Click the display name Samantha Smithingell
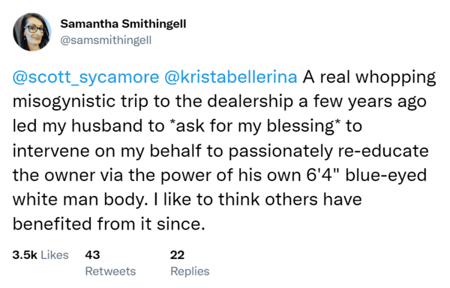The width and height of the screenshot is (450, 288). [x=123, y=24]
